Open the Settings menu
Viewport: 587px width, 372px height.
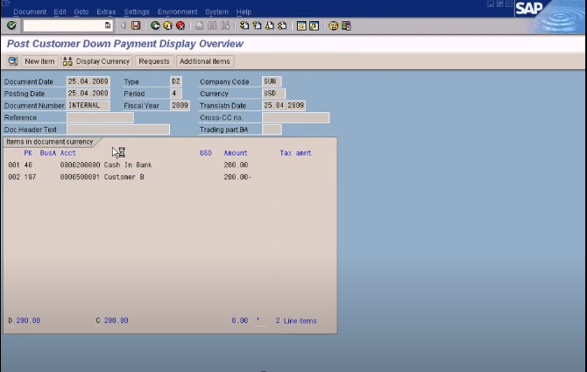pyautogui.click(x=137, y=12)
